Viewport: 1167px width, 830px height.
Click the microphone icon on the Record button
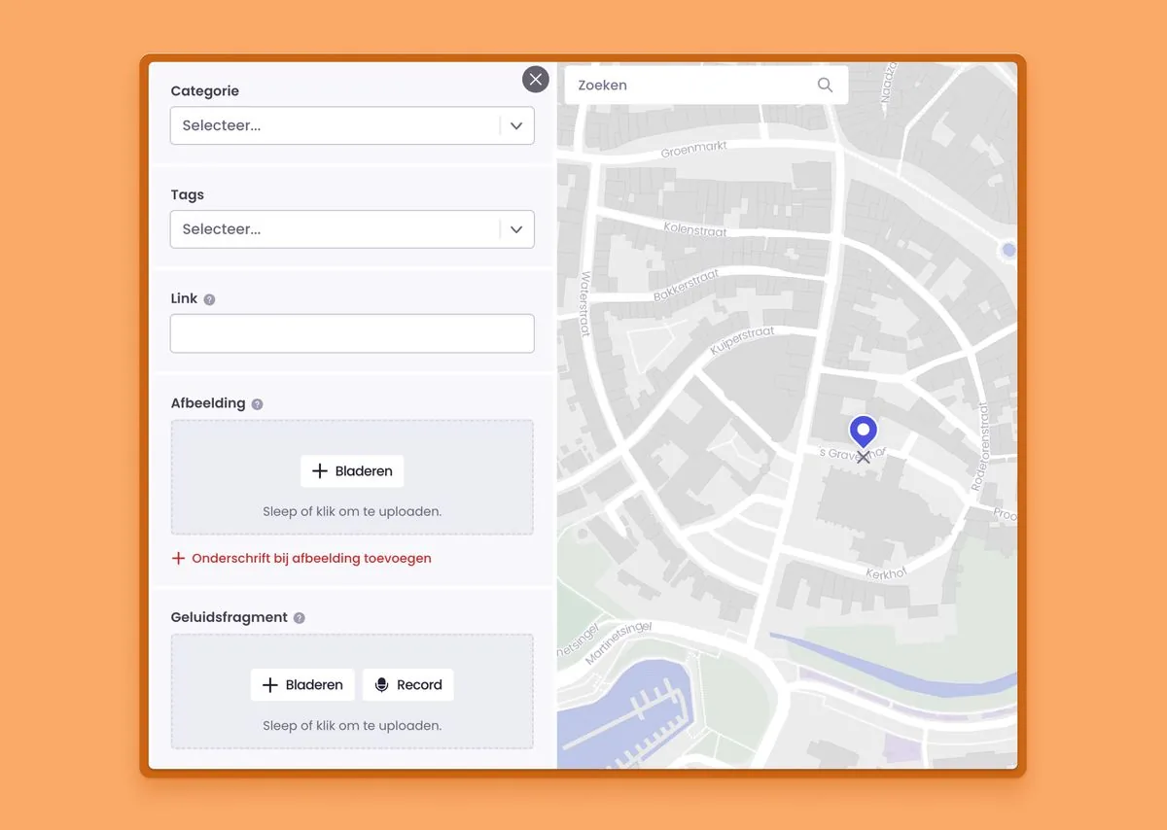(381, 684)
